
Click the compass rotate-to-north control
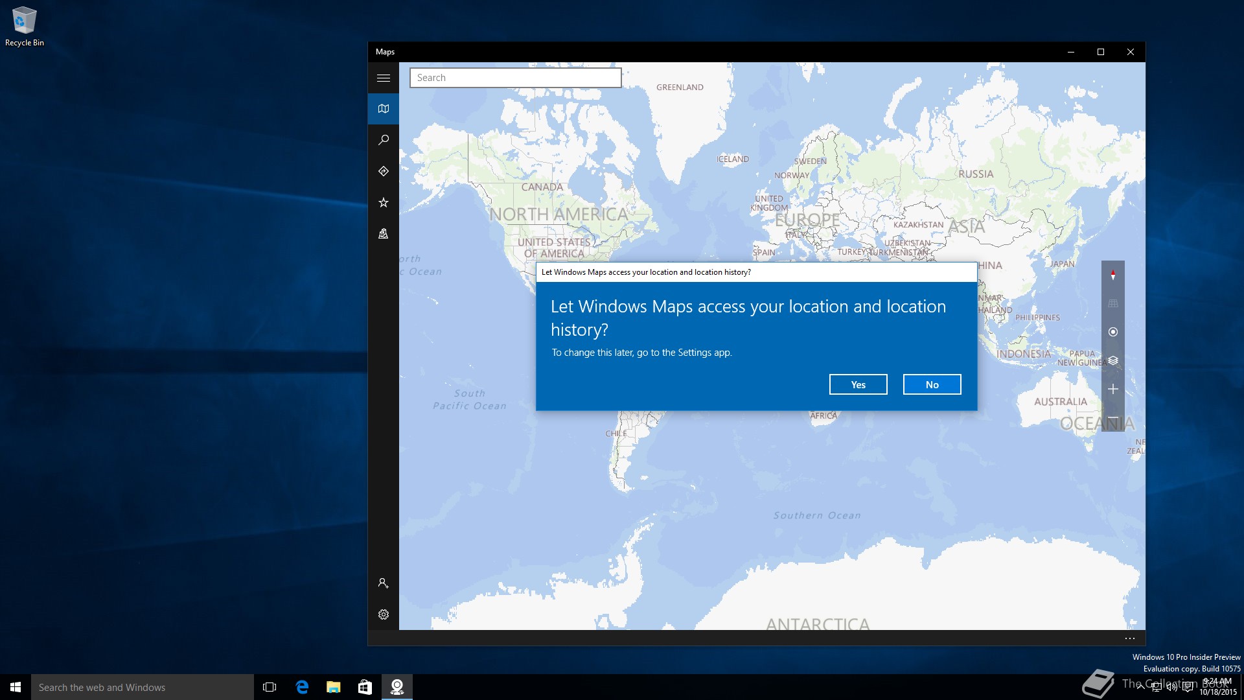(x=1113, y=275)
